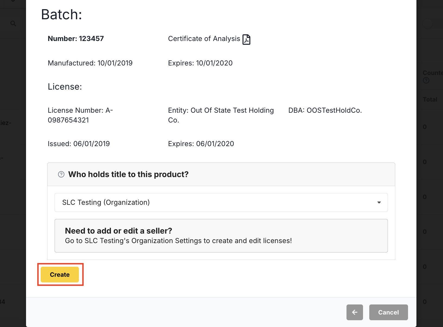Click the 'Need to add or edit a seller?' notice
The image size is (443, 327).
(221, 236)
